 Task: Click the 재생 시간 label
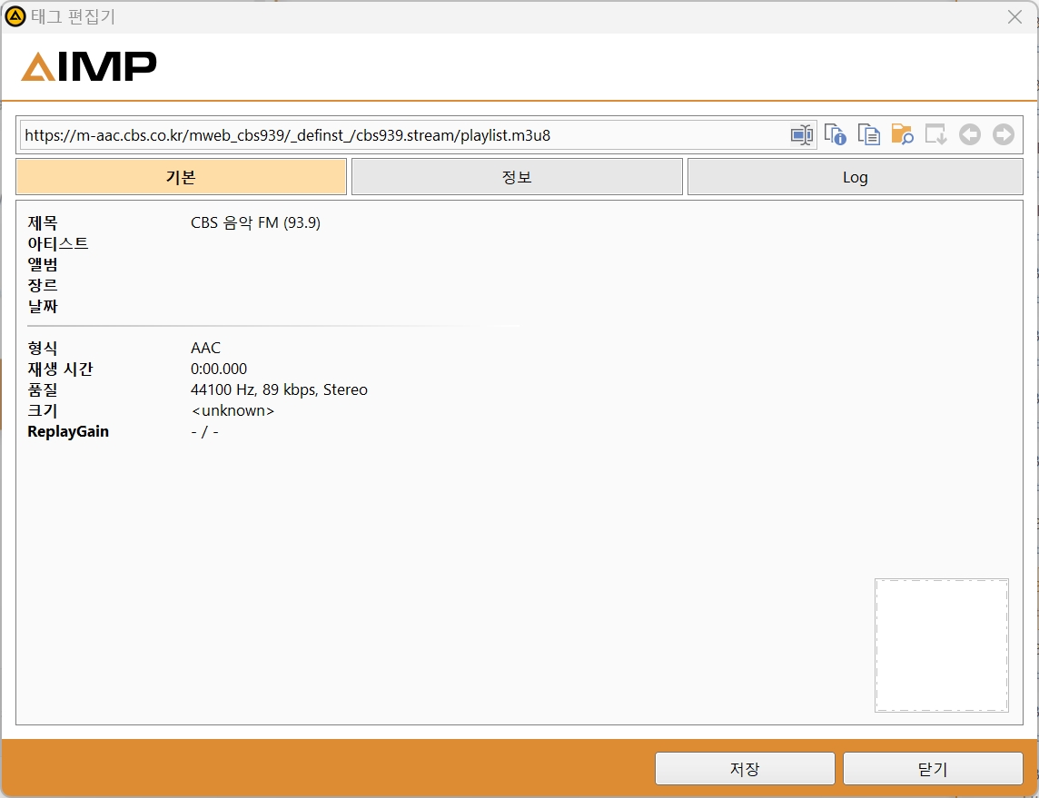(x=60, y=369)
